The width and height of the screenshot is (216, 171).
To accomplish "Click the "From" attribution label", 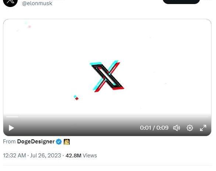I will 9,142.
